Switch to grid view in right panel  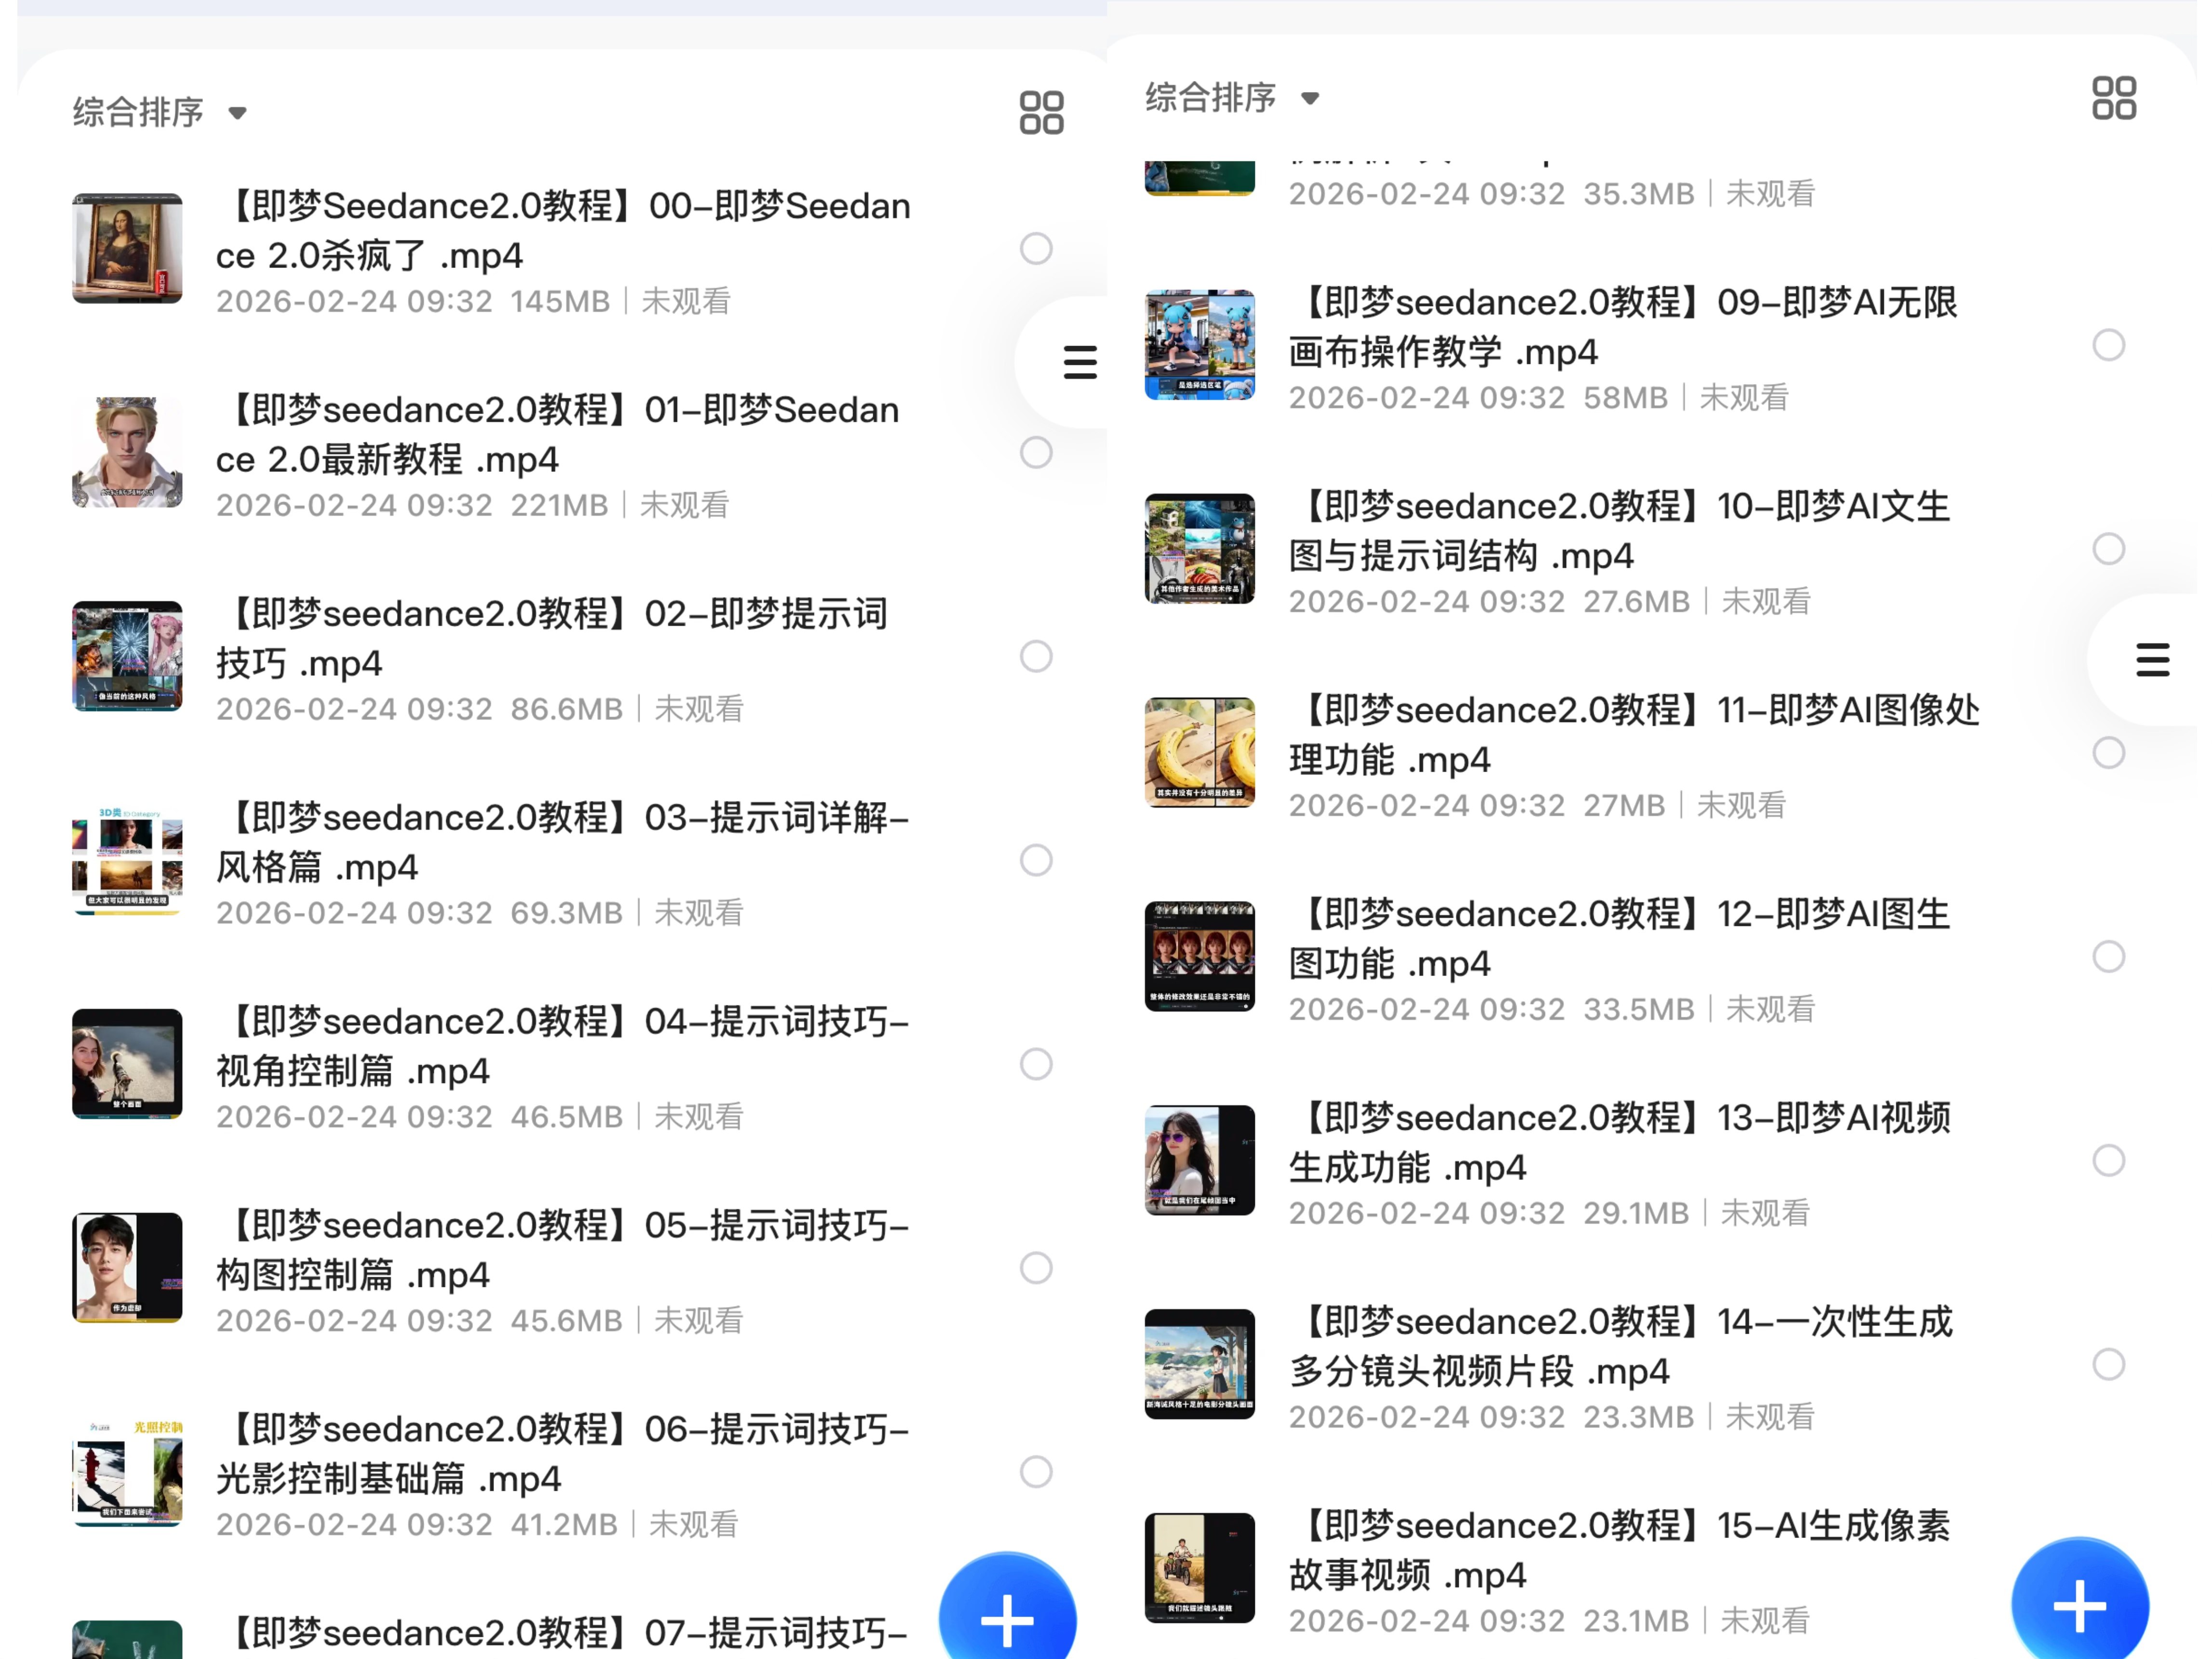pos(2114,98)
